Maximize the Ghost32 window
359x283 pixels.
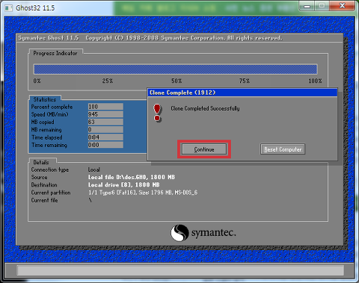322,6
